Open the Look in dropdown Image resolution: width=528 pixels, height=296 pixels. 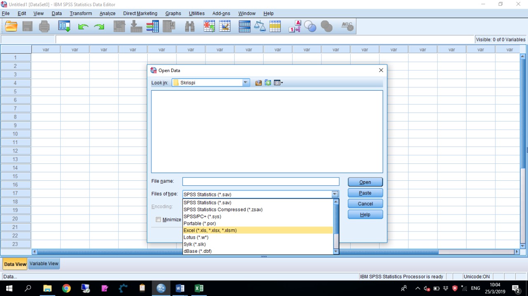pyautogui.click(x=246, y=82)
